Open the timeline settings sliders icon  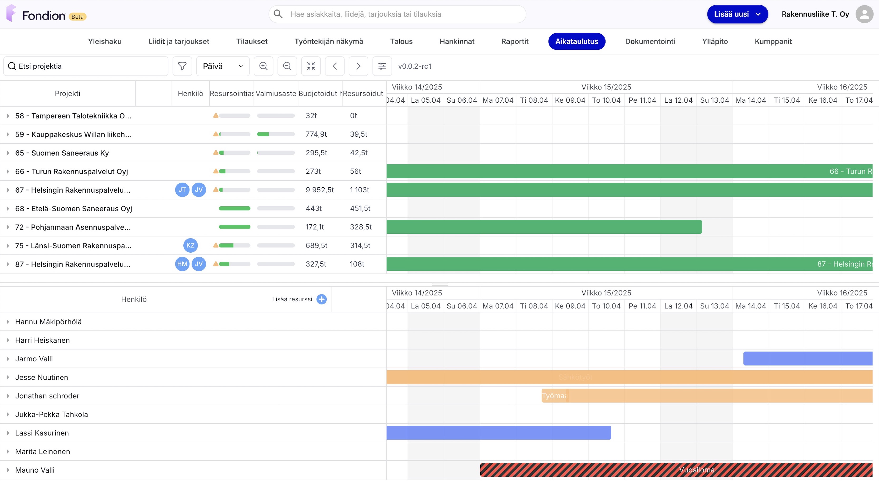point(382,66)
